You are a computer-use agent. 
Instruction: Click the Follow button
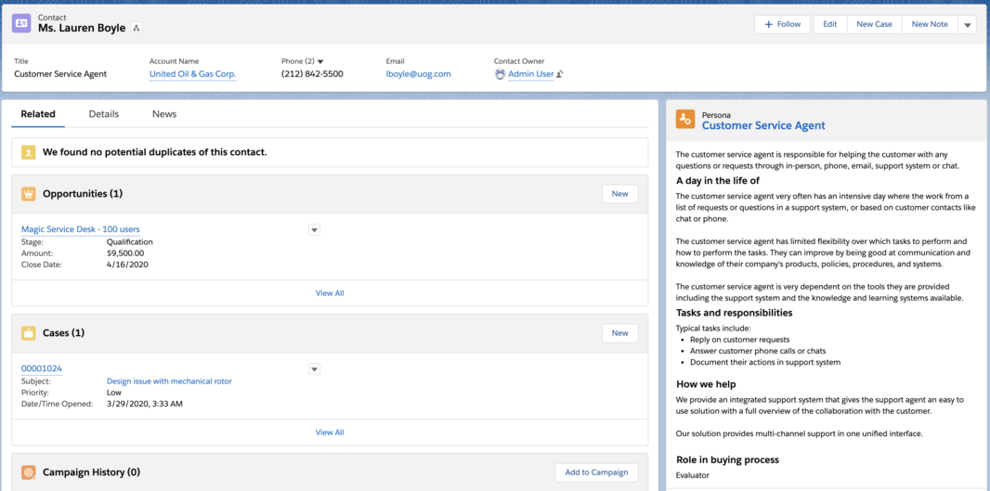coord(782,25)
